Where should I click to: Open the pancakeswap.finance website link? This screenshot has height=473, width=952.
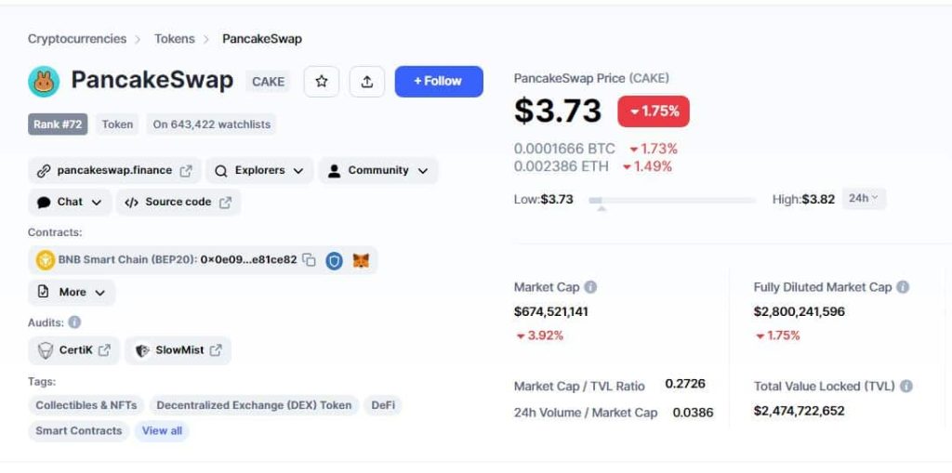click(114, 171)
